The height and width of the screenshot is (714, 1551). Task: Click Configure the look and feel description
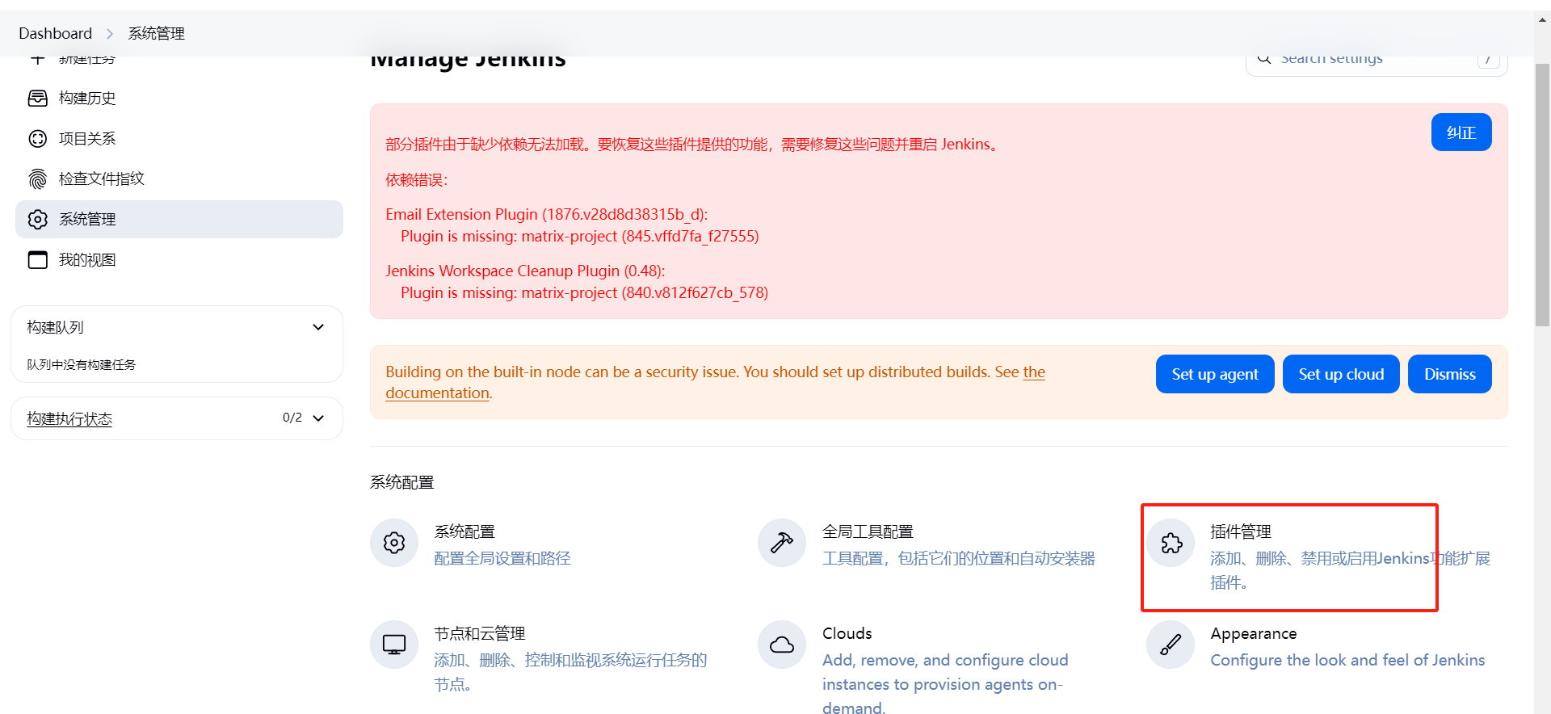point(1347,660)
